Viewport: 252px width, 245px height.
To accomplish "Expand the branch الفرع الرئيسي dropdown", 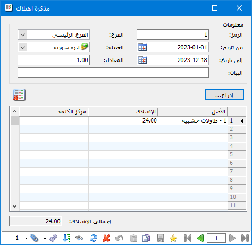I will (x=23, y=34).
